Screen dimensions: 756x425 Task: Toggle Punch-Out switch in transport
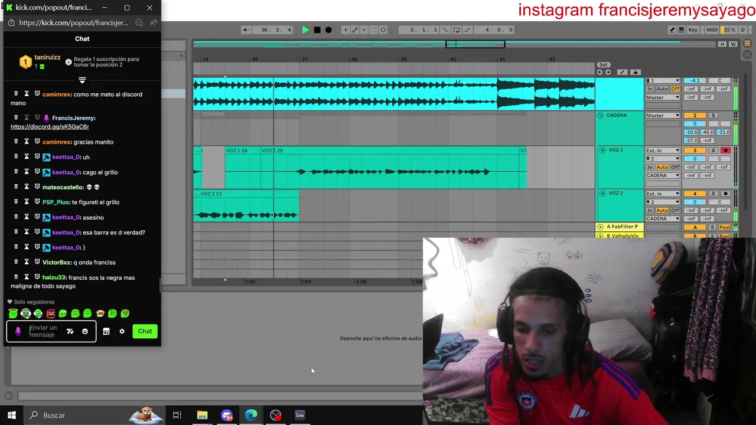pos(468,30)
